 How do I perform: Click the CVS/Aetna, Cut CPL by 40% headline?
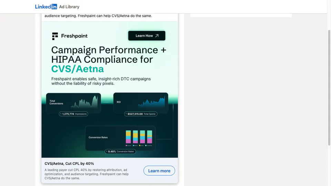(69, 163)
